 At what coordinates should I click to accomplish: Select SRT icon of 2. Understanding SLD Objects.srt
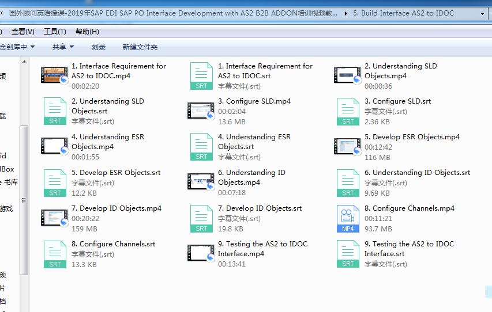click(55, 111)
